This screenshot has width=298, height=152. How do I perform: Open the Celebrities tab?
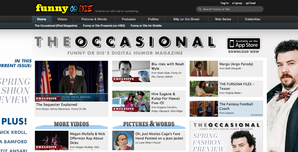click(252, 19)
